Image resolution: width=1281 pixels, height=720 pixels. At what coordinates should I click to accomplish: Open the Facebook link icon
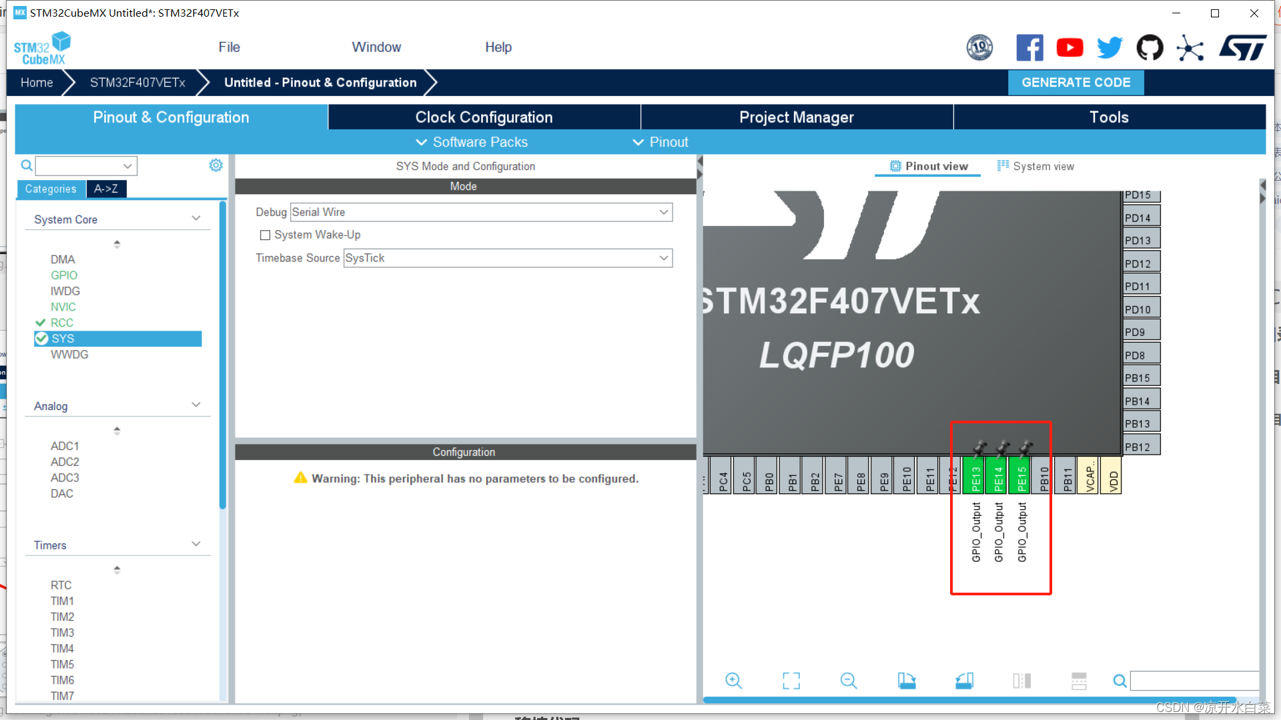tap(1029, 47)
